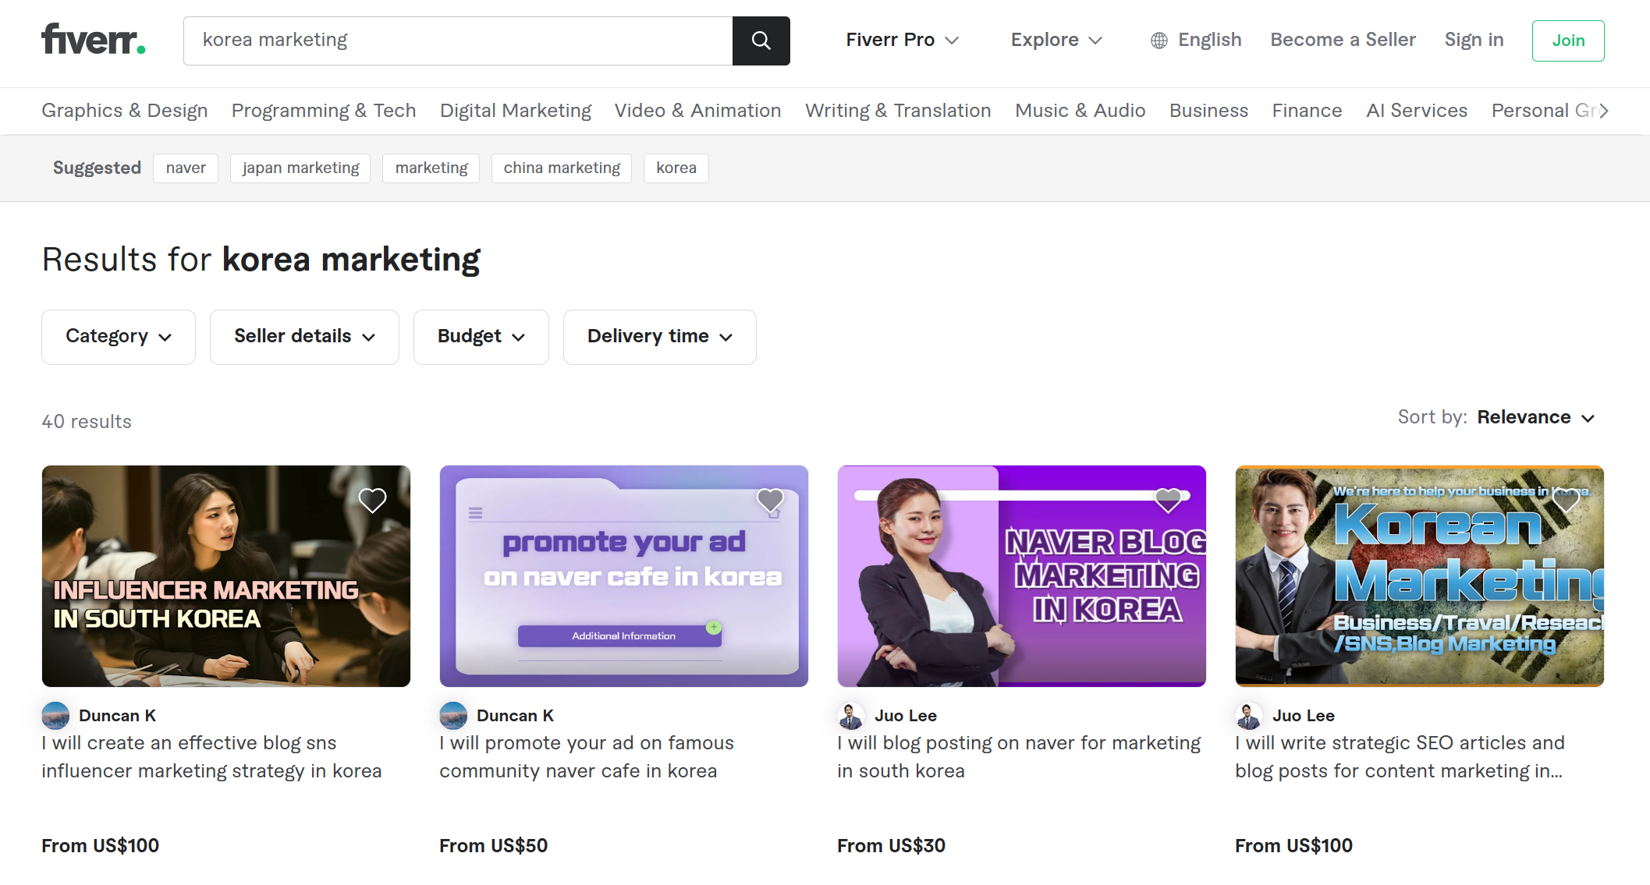This screenshot has height=885, width=1650.
Task: Open Writing & Translation category
Action: click(898, 111)
